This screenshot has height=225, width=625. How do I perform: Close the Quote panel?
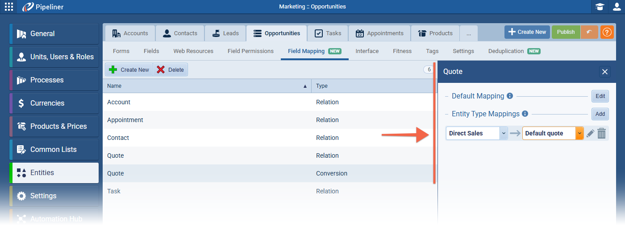pyautogui.click(x=605, y=72)
